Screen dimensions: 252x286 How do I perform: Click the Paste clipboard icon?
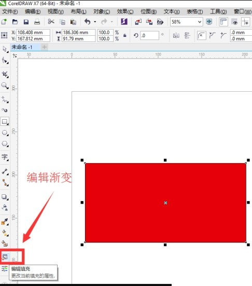(73, 22)
